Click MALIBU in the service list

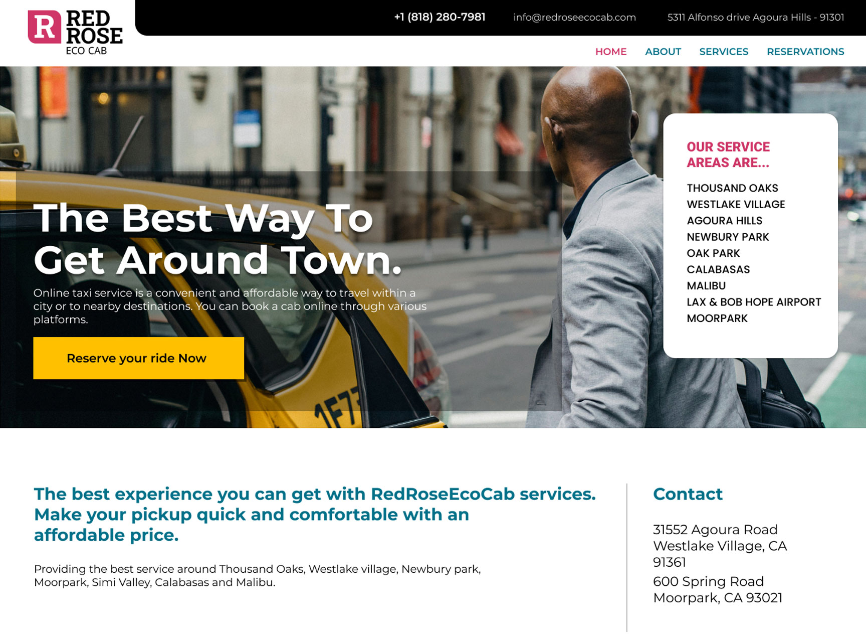coord(706,286)
